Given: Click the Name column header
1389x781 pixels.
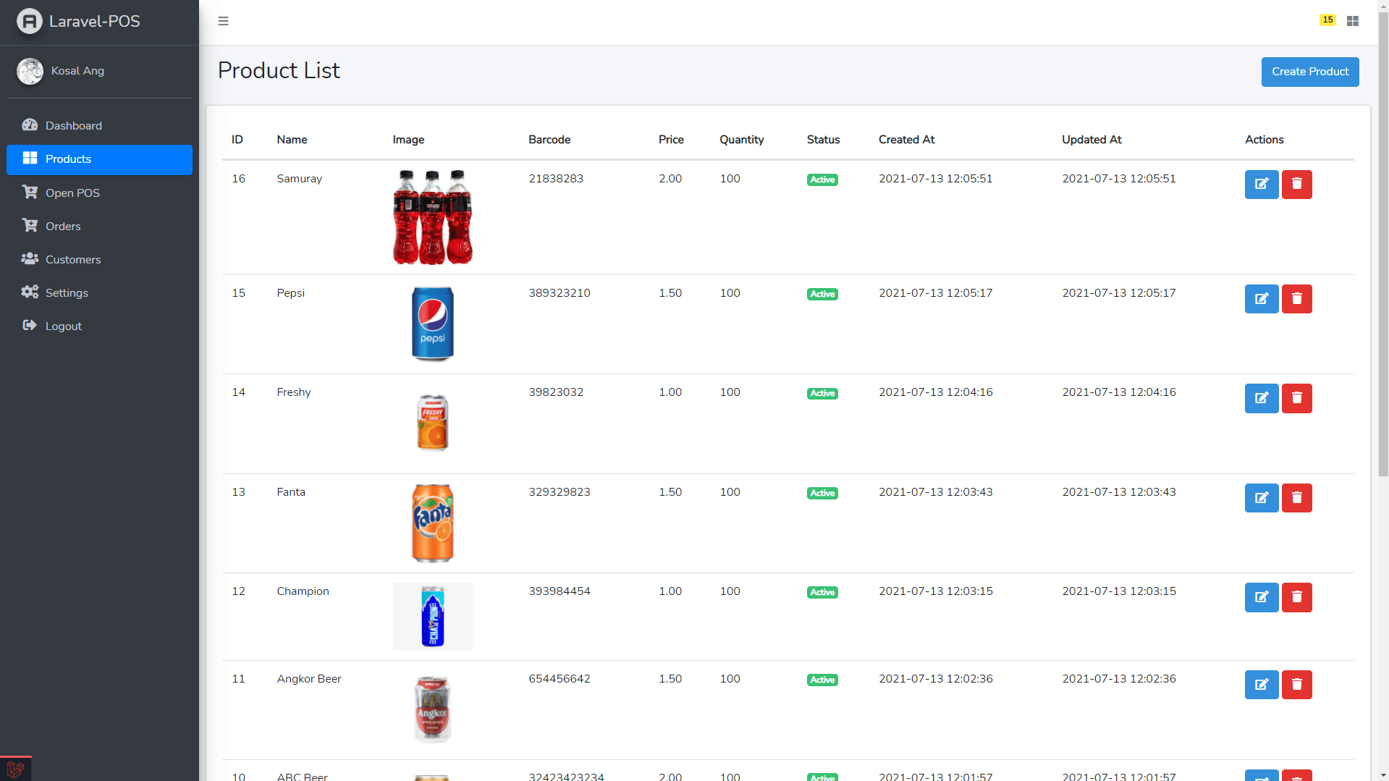Looking at the screenshot, I should click(292, 140).
